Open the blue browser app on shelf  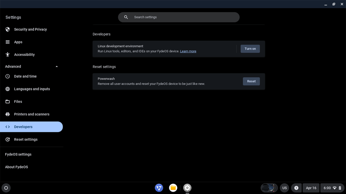pos(159,188)
